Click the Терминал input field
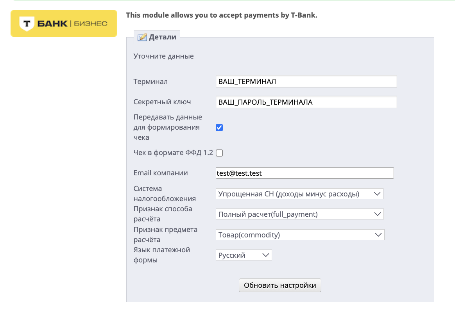 tap(306, 82)
